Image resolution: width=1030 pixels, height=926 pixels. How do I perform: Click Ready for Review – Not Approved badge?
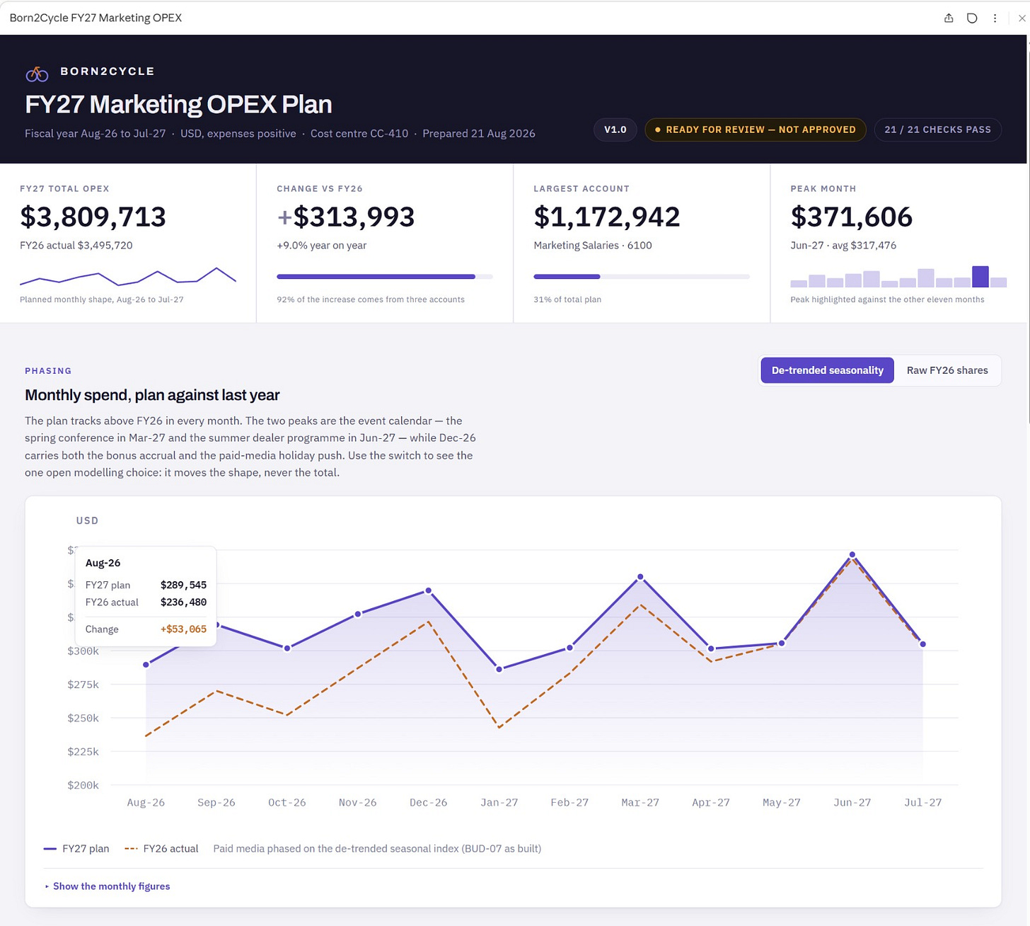755,130
